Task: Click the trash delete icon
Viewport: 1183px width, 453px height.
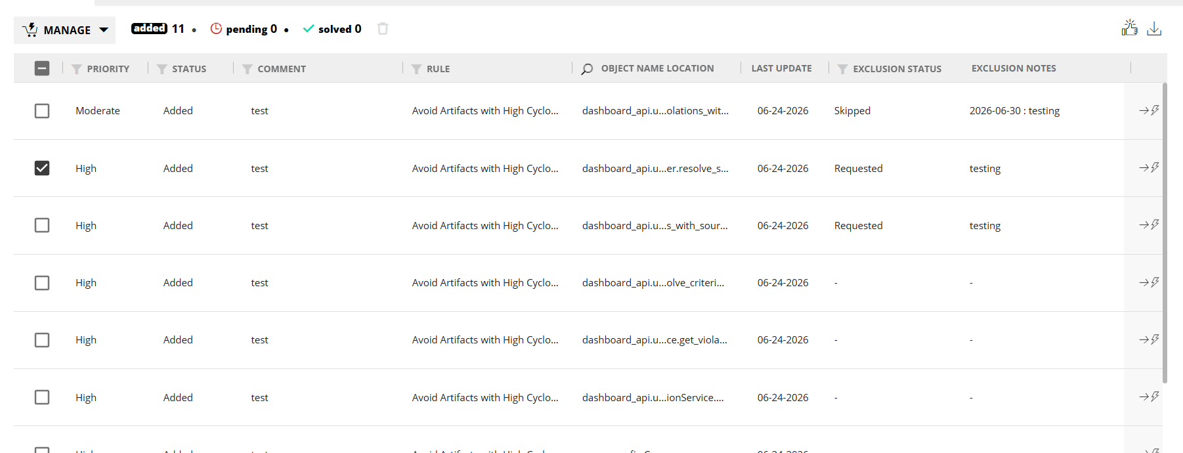Action: click(x=383, y=28)
